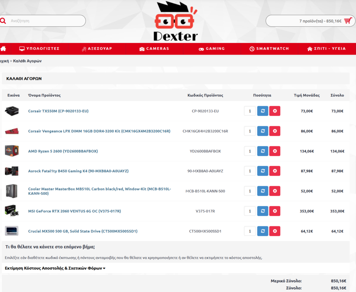Open the Asrock Fatal1ty B450 Gaming K4 link
Image resolution: width=356 pixels, height=292 pixels.
click(78, 171)
